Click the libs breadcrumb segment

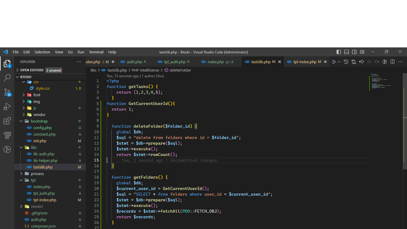pyautogui.click(x=94, y=70)
